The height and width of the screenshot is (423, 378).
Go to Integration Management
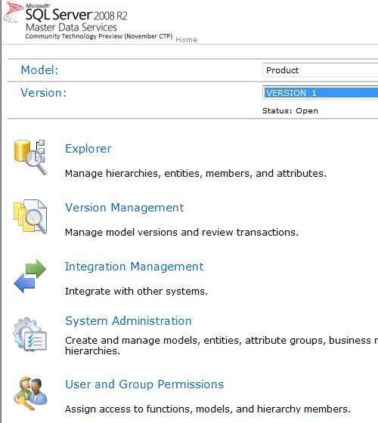[x=135, y=267]
